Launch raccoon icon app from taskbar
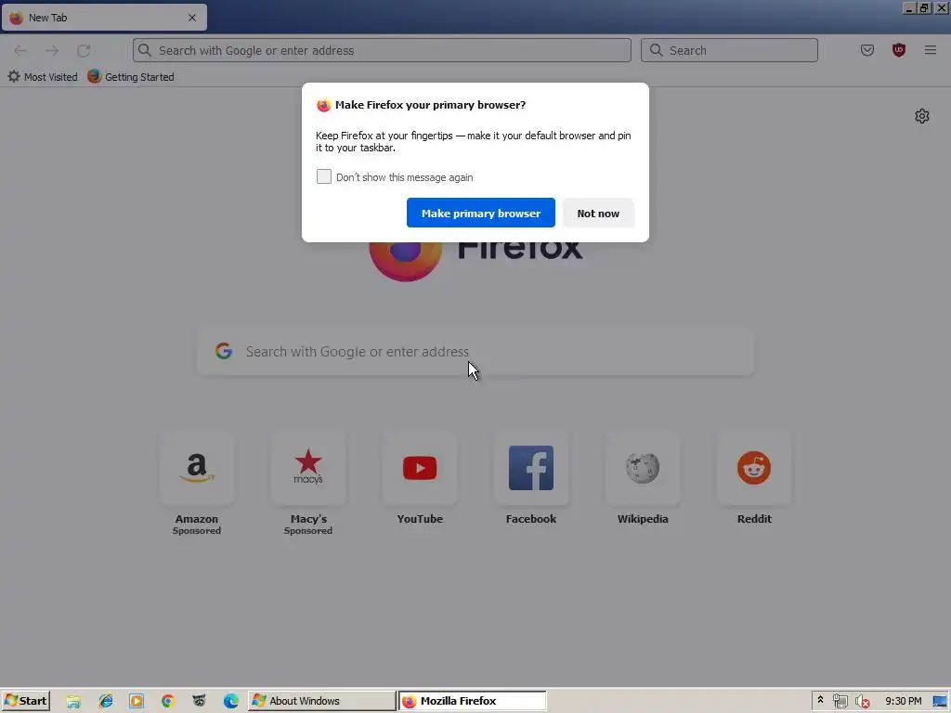The image size is (951, 713). (199, 701)
